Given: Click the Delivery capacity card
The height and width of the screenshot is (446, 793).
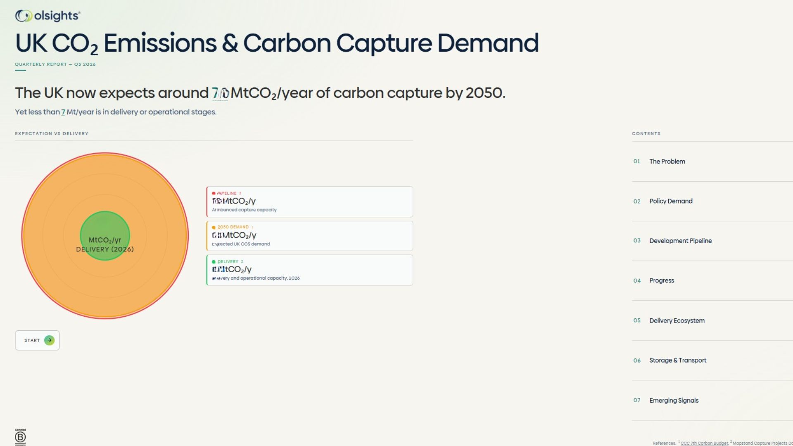Looking at the screenshot, I should (309, 270).
